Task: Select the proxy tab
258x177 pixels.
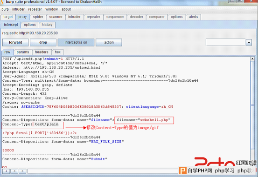Action: coord(22,17)
